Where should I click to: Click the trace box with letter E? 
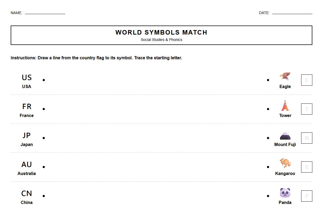pos(306,80)
